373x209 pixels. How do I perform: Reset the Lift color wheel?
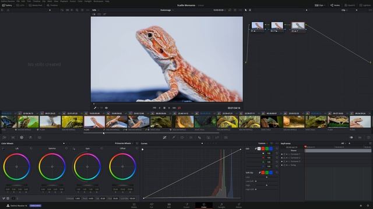(x=31, y=149)
